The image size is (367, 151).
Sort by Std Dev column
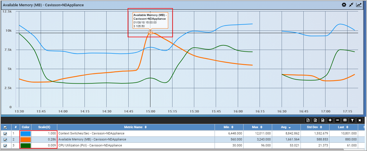click(x=315, y=127)
